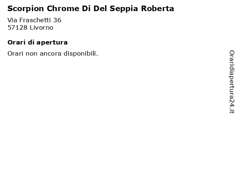The image size is (238, 178).
Task: Select the street name Fraschetti
Action: pyautogui.click(x=35, y=20)
